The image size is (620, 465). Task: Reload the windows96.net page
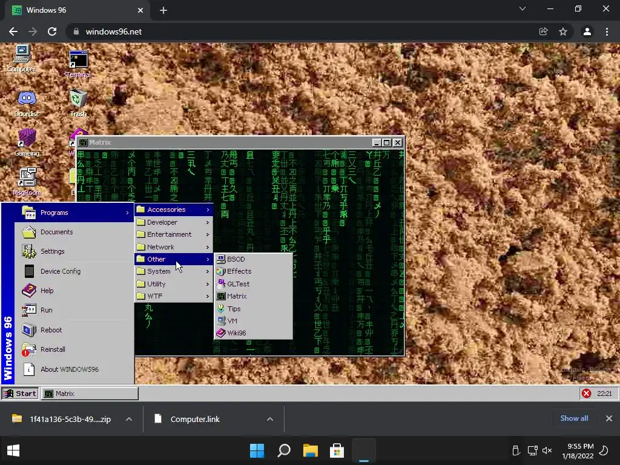[x=52, y=31]
